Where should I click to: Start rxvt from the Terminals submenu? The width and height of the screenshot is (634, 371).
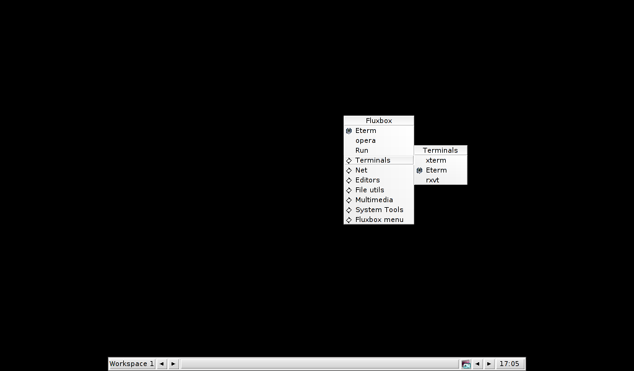(433, 180)
